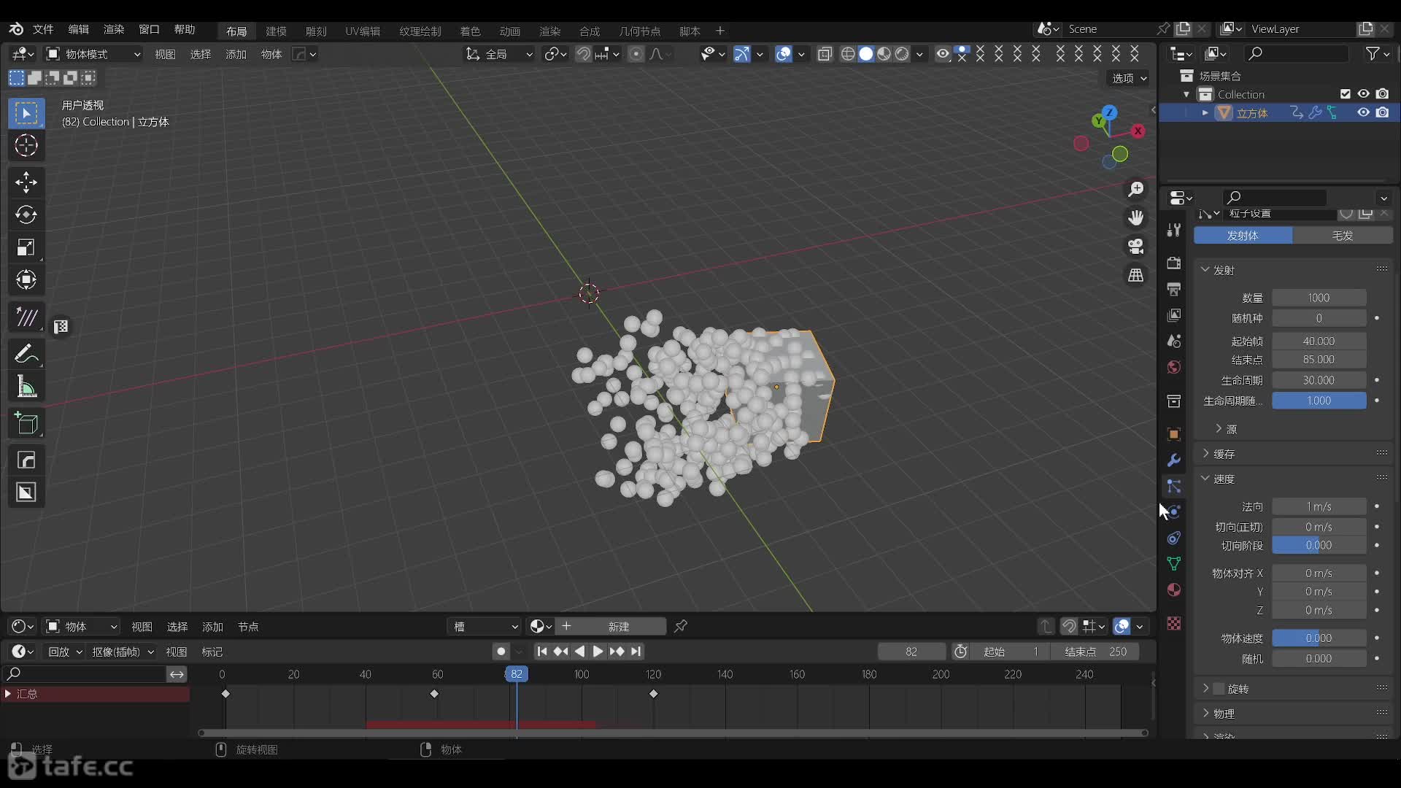This screenshot has height=788, width=1401.
Task: Select the 毛发 hair type button
Action: [1343, 236]
